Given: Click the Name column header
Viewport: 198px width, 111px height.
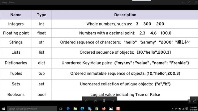Looking at the screenshot, I should tap(16, 15).
